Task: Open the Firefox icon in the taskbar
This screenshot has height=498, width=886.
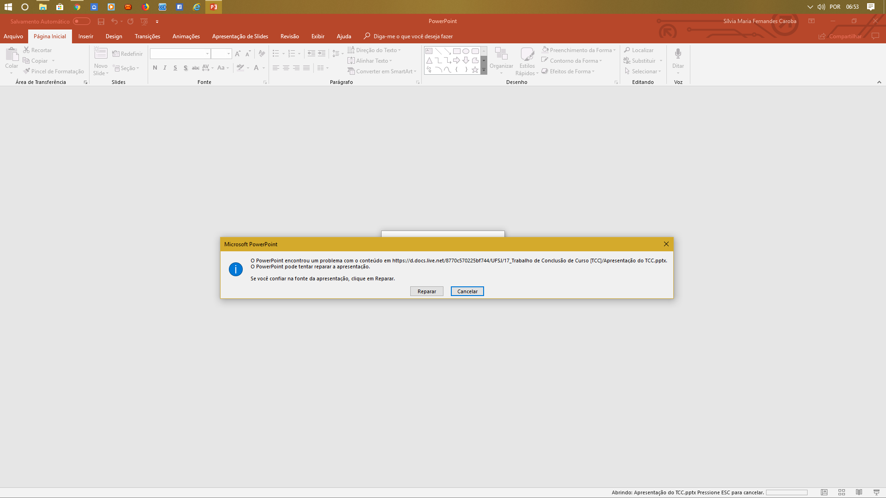Action: [x=145, y=7]
